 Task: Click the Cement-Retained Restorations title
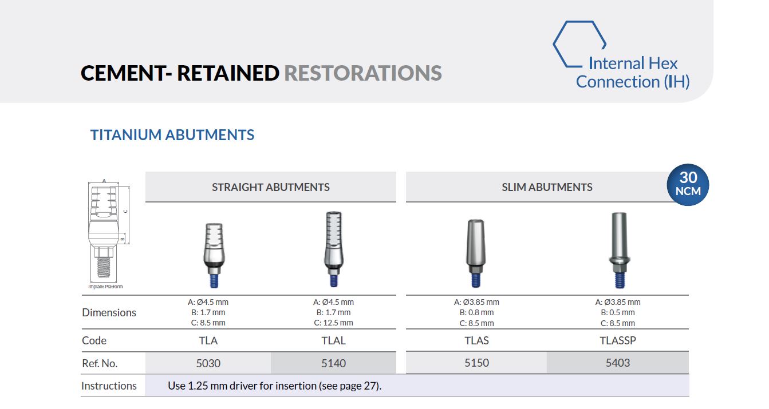[x=261, y=73]
